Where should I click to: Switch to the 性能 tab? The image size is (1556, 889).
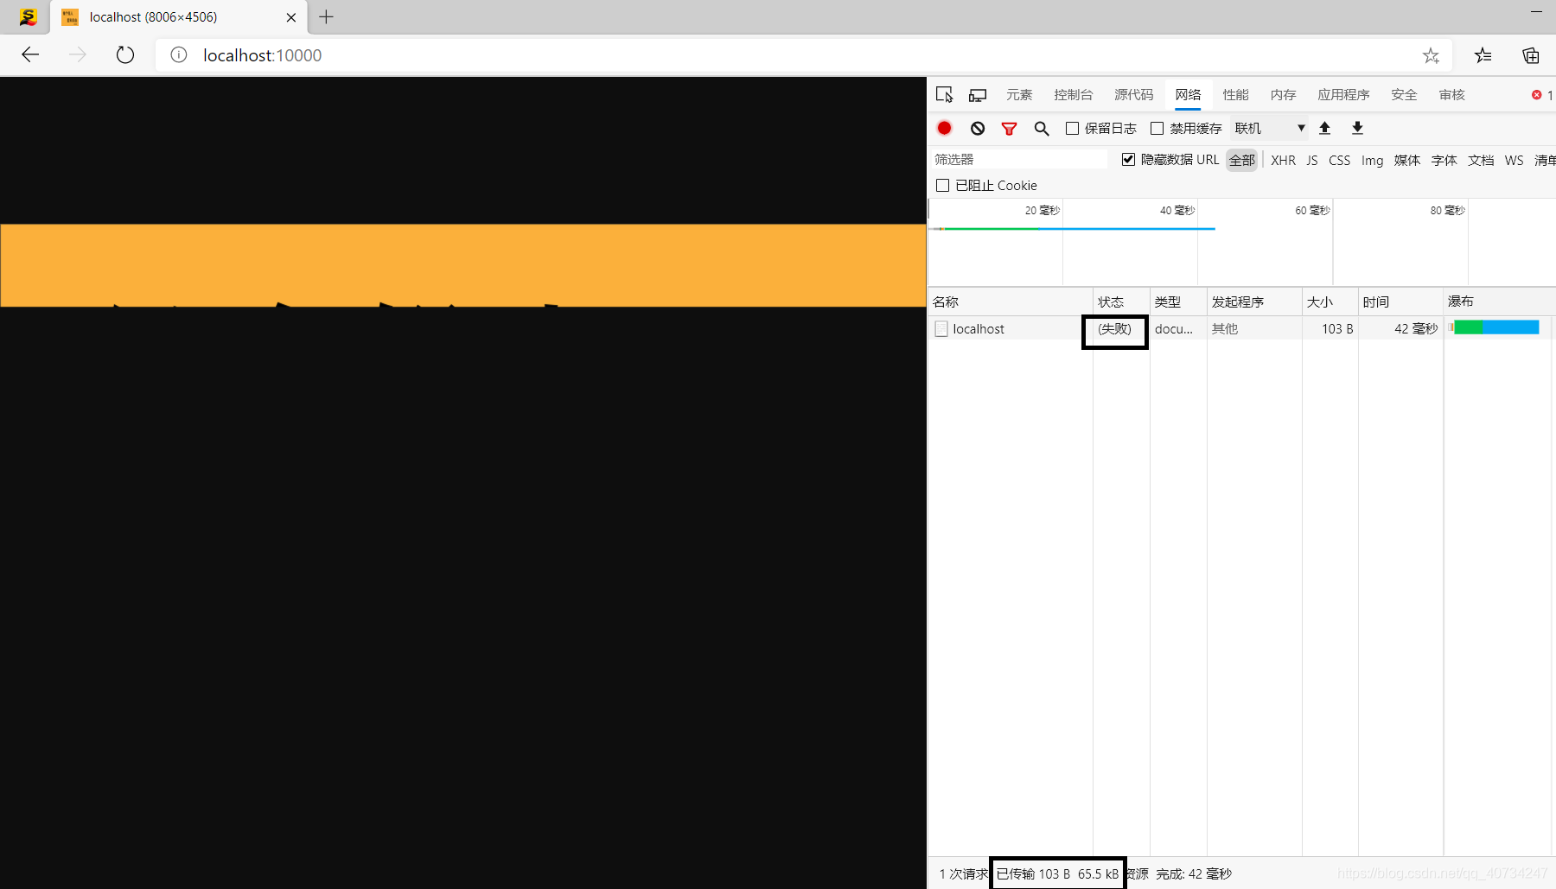(x=1235, y=95)
